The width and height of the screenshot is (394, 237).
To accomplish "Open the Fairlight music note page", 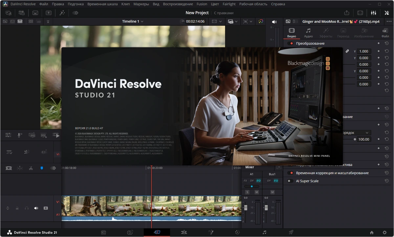I will coord(264,232).
